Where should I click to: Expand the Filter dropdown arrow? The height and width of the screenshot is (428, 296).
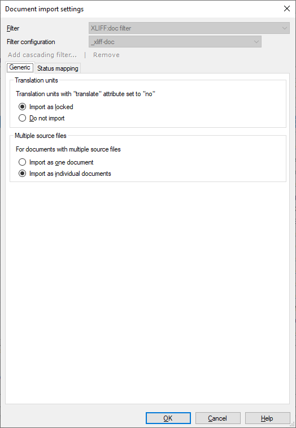285,28
